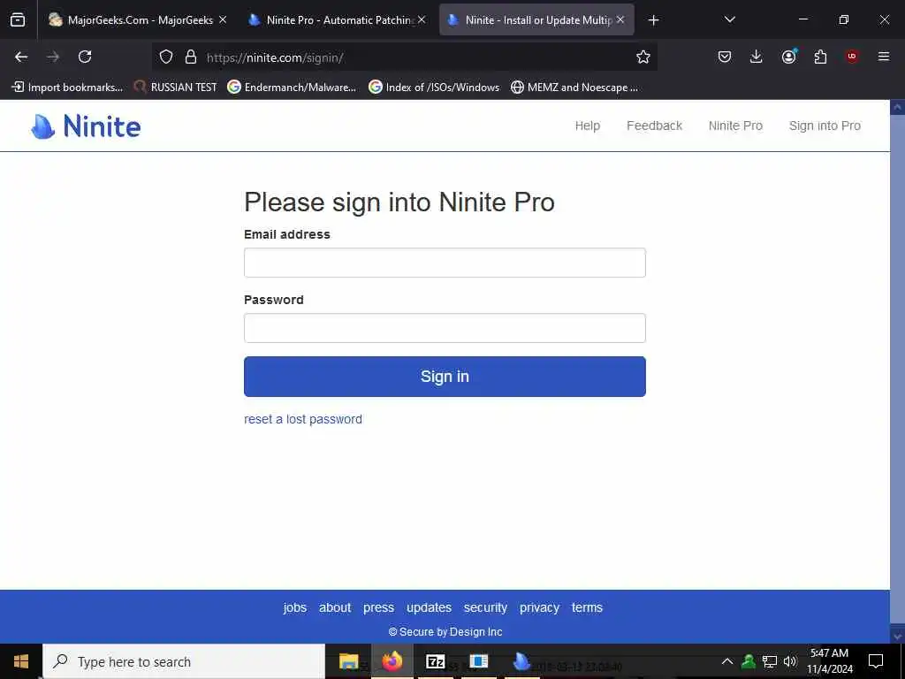This screenshot has height=679, width=905.
Task: Open the about footer link
Action: pyautogui.click(x=335, y=607)
